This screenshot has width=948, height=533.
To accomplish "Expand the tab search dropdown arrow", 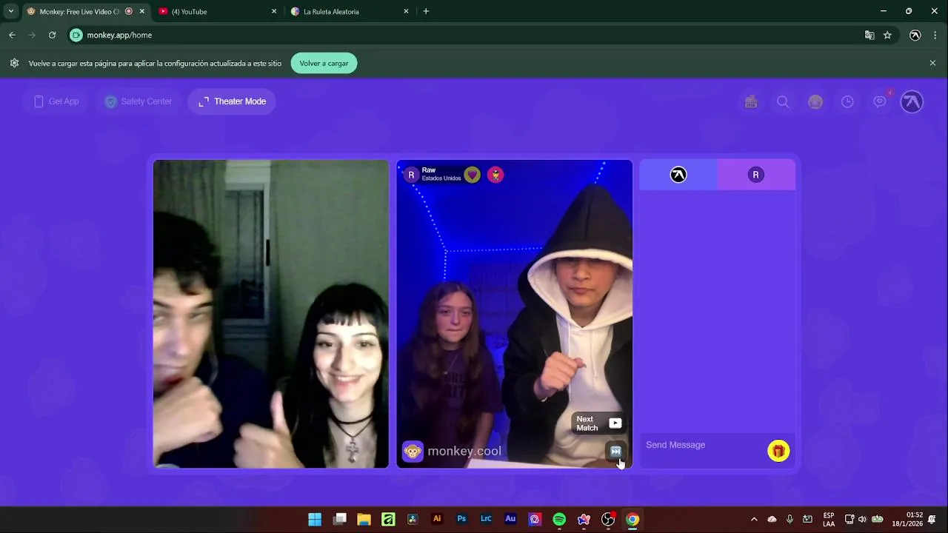I will pyautogui.click(x=10, y=11).
